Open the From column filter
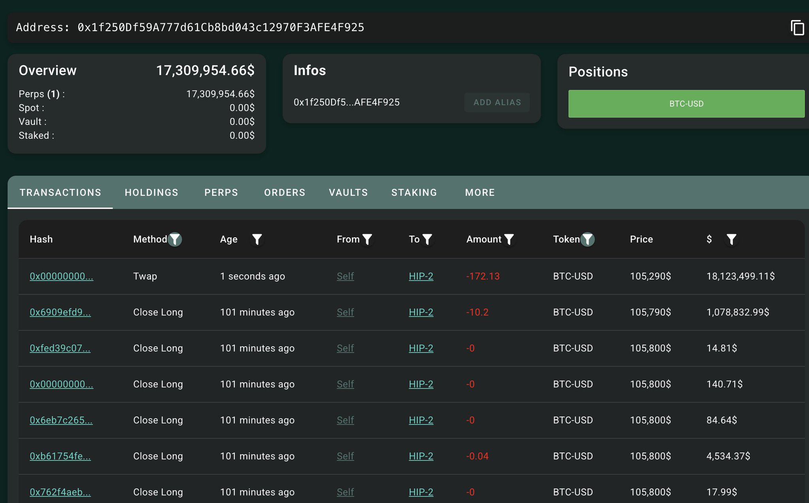This screenshot has height=503, width=809. coord(367,239)
